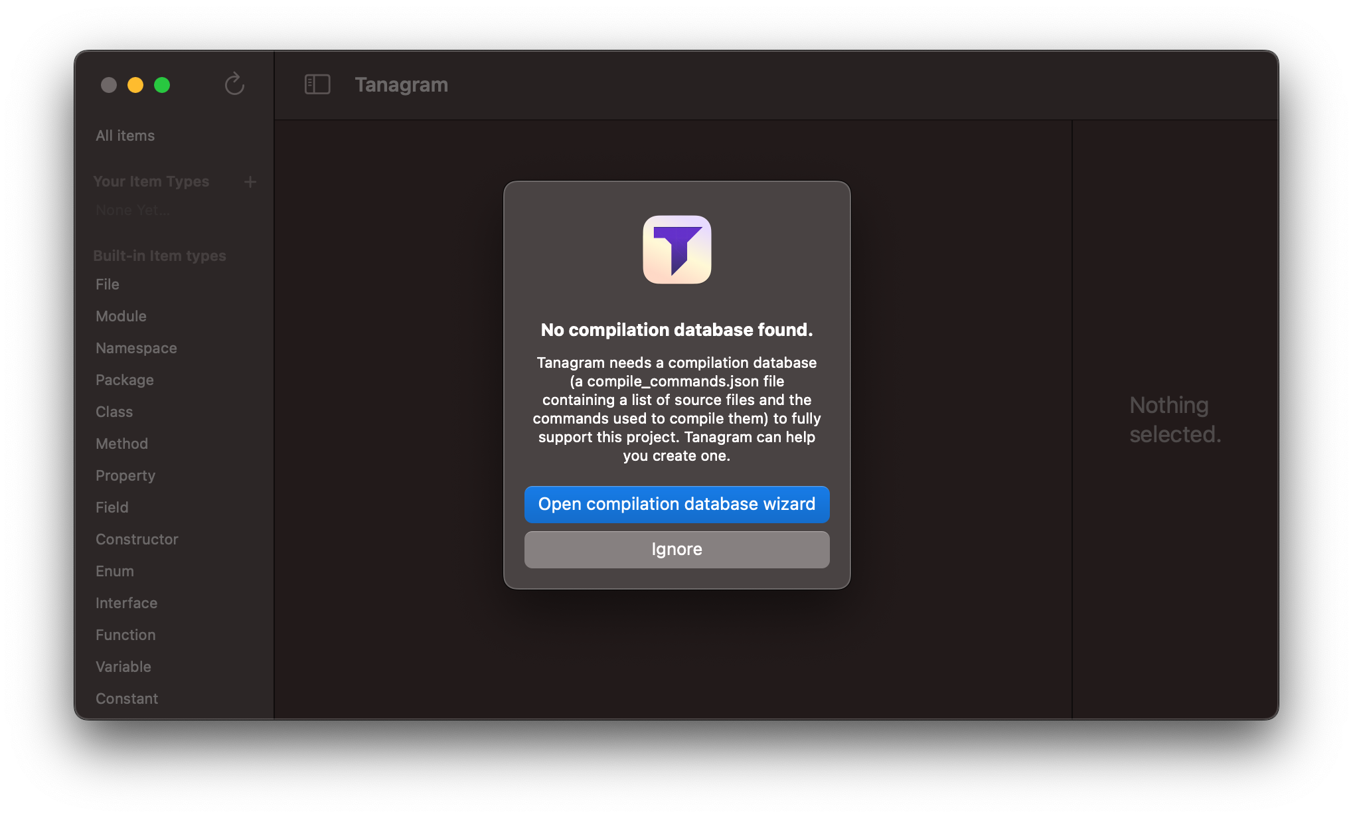Select the Class item type
The image size is (1353, 818).
coord(114,412)
